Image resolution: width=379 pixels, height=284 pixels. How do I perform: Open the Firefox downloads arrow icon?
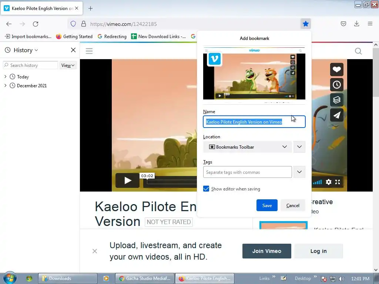(356, 24)
